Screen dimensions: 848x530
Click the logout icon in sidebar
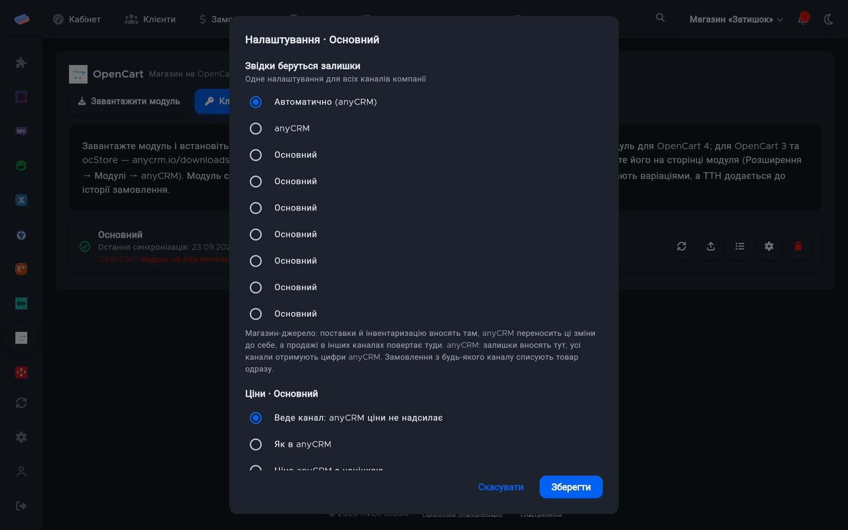coord(21,506)
